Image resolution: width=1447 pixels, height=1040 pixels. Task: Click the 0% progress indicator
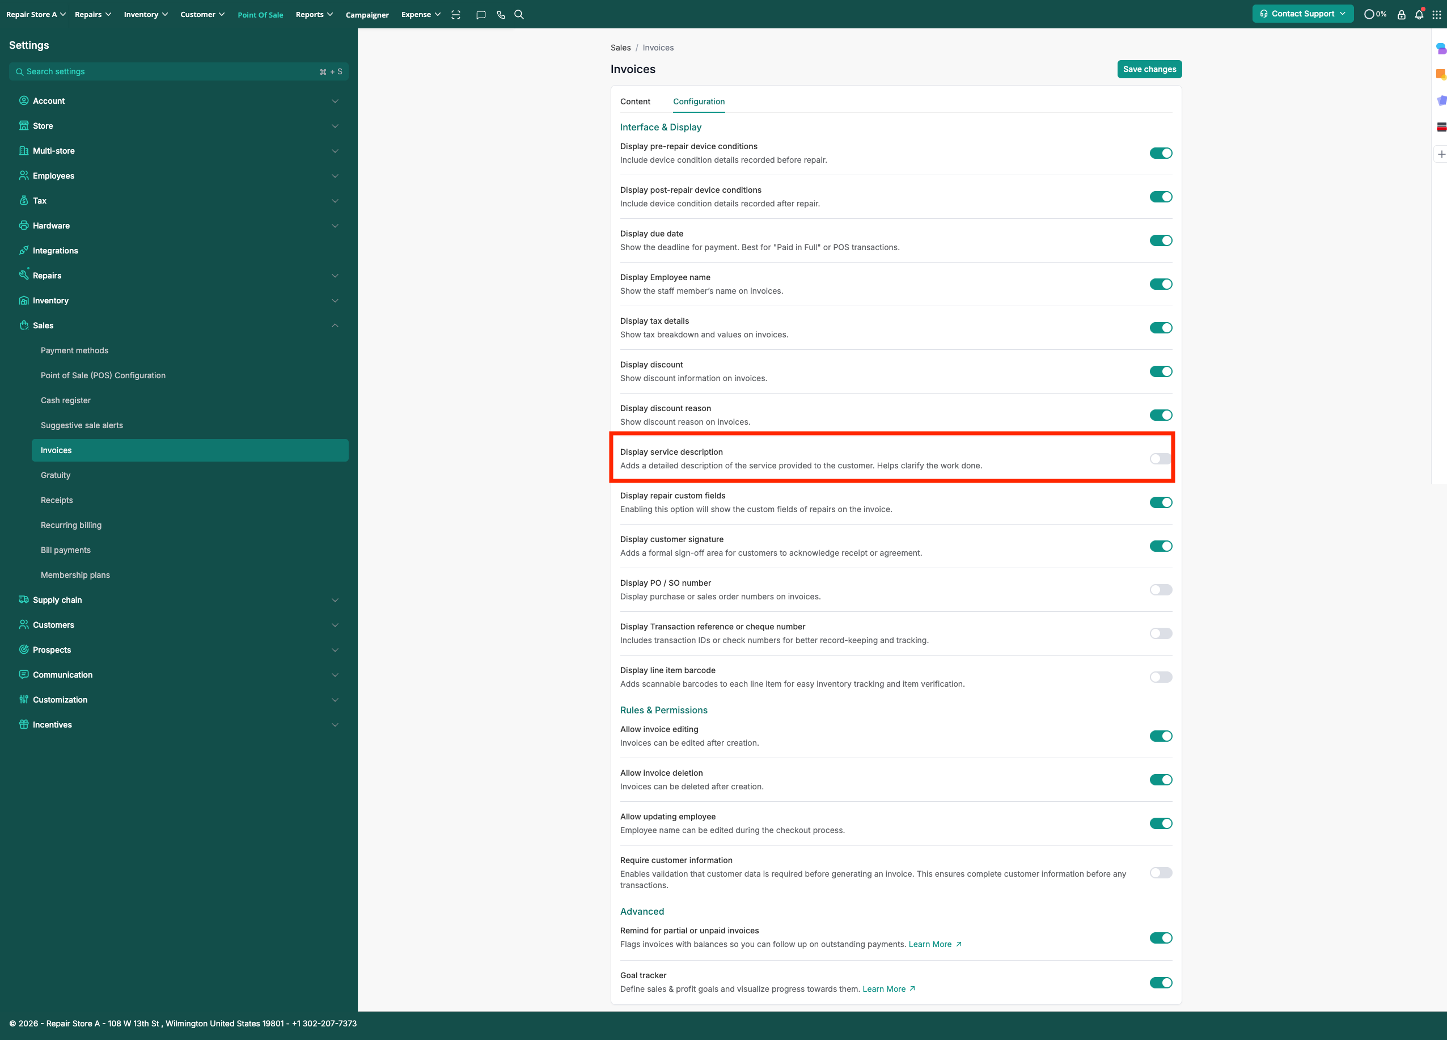(x=1375, y=14)
